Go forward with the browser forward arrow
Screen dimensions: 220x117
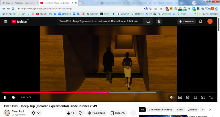(x=8, y=9)
